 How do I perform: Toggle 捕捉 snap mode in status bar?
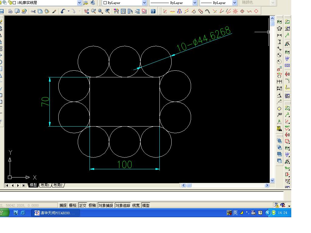coord(63,205)
